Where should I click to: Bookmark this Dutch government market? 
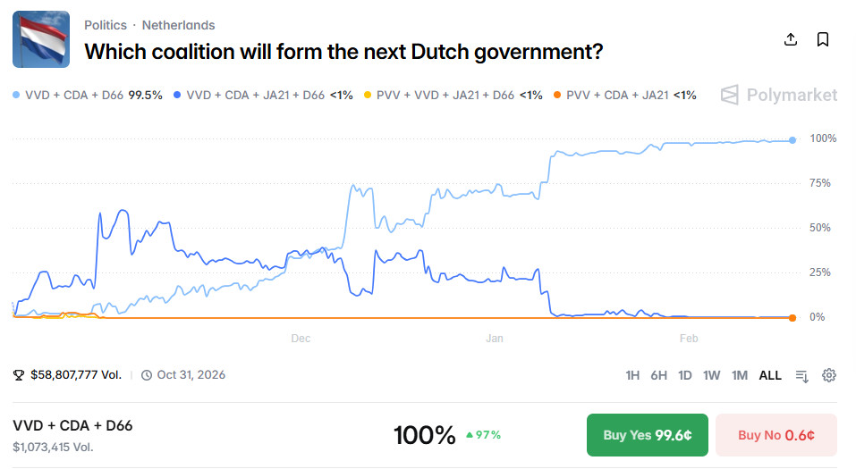(x=823, y=39)
